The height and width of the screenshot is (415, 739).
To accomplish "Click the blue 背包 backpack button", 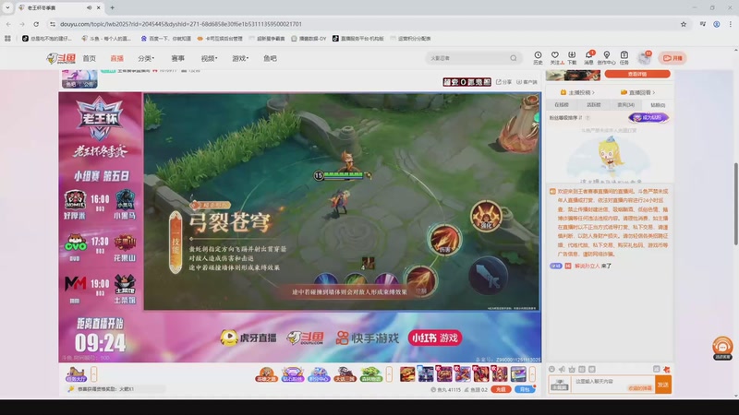I will (525, 389).
